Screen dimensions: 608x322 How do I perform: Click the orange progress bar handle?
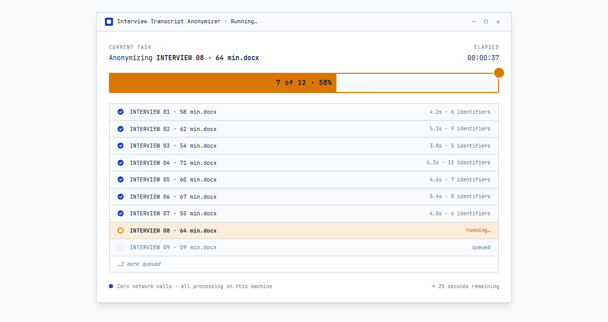499,72
